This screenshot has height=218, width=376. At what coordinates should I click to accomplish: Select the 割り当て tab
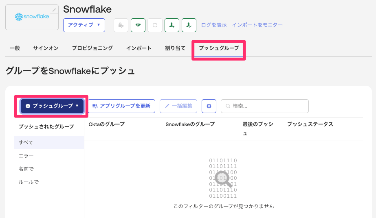[x=175, y=48]
